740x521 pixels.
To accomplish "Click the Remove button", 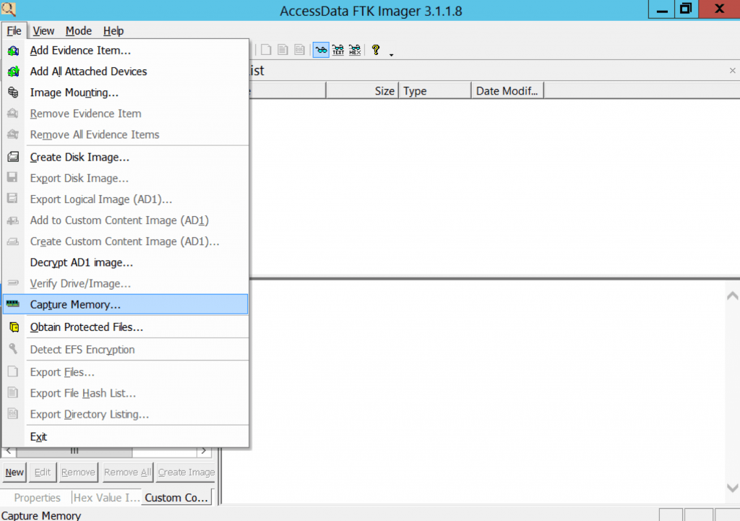I will click(x=78, y=473).
